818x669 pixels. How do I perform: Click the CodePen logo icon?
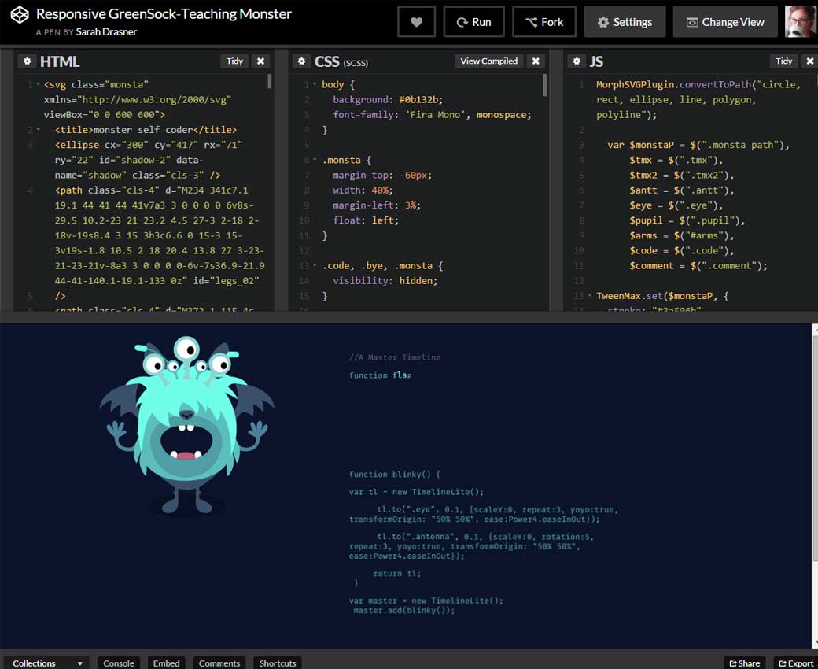click(x=20, y=15)
